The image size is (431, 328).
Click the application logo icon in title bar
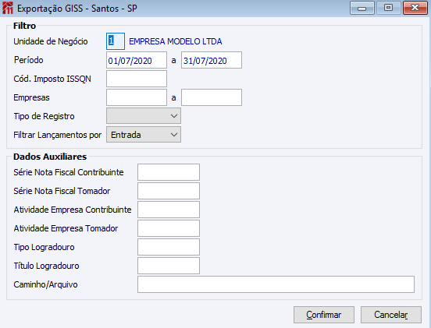[8, 8]
